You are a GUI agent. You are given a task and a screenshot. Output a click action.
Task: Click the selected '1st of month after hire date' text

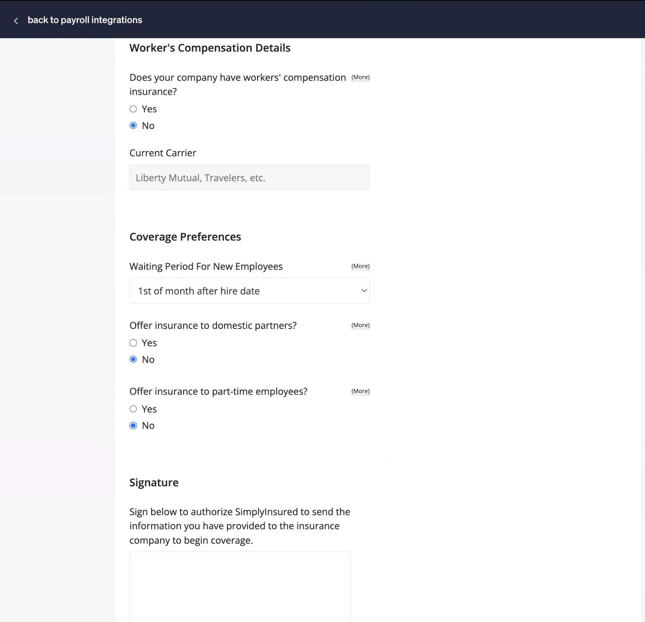pyautogui.click(x=199, y=291)
